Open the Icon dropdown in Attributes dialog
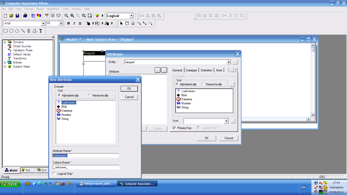347x195 pixels. coord(226,121)
